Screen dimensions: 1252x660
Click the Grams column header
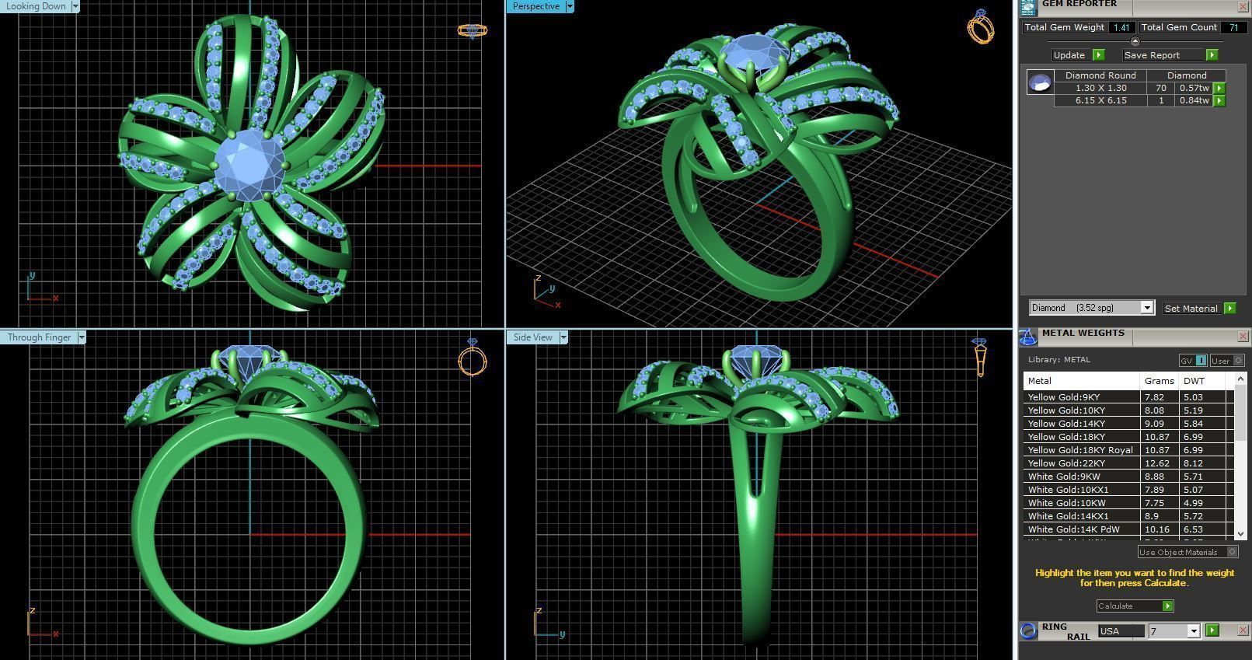(x=1159, y=381)
